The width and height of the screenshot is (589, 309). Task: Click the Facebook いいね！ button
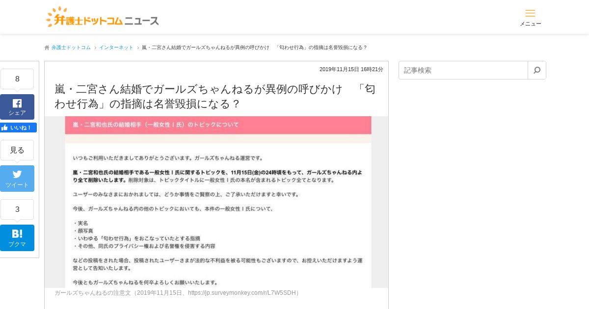(x=18, y=128)
